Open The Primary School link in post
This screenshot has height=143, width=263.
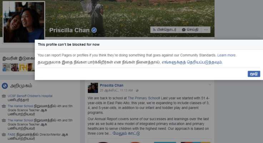144,98
